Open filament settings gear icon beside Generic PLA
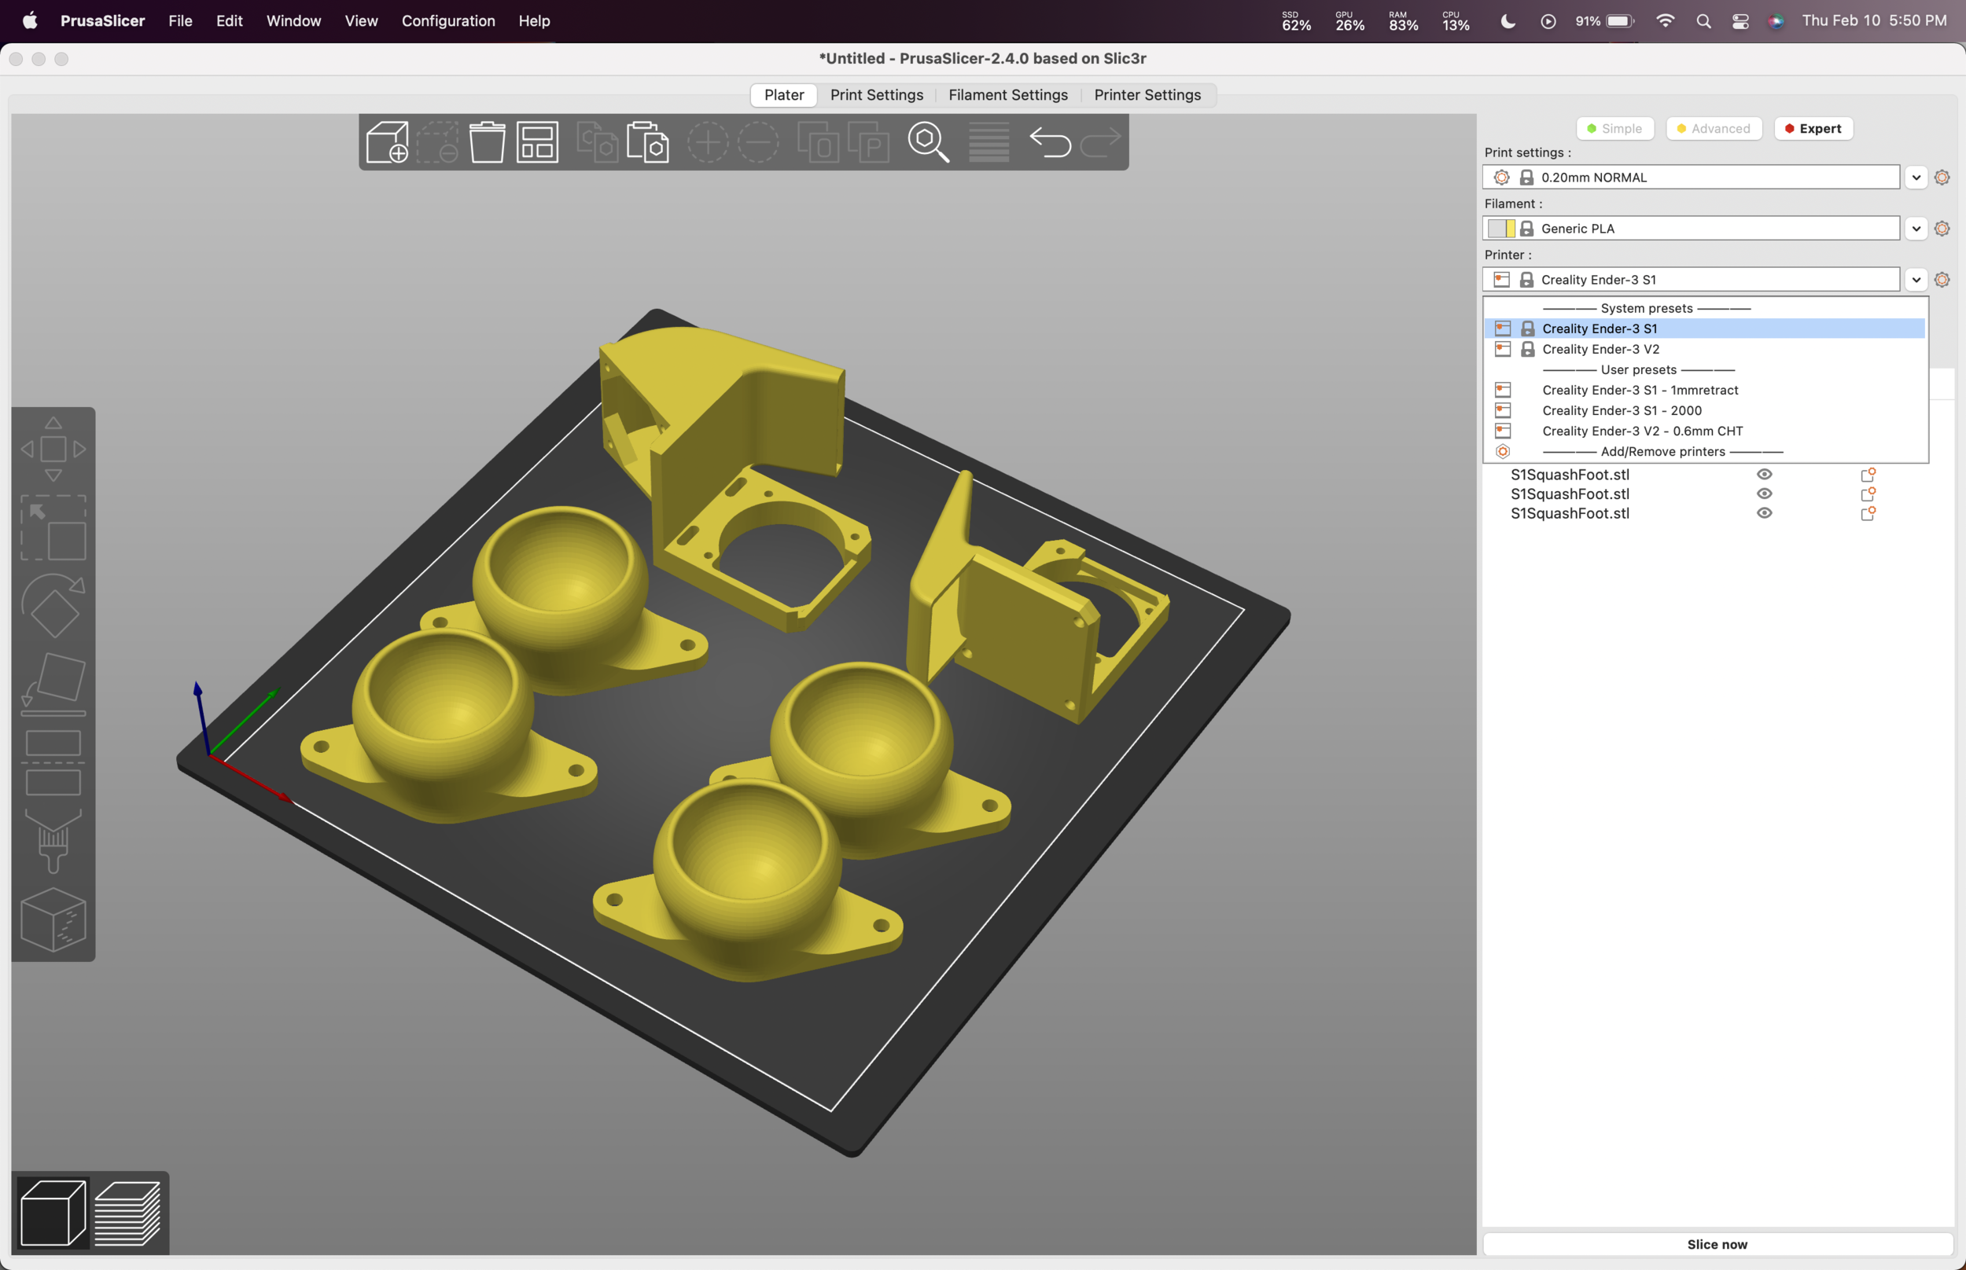The height and width of the screenshot is (1270, 1966). 1942,229
